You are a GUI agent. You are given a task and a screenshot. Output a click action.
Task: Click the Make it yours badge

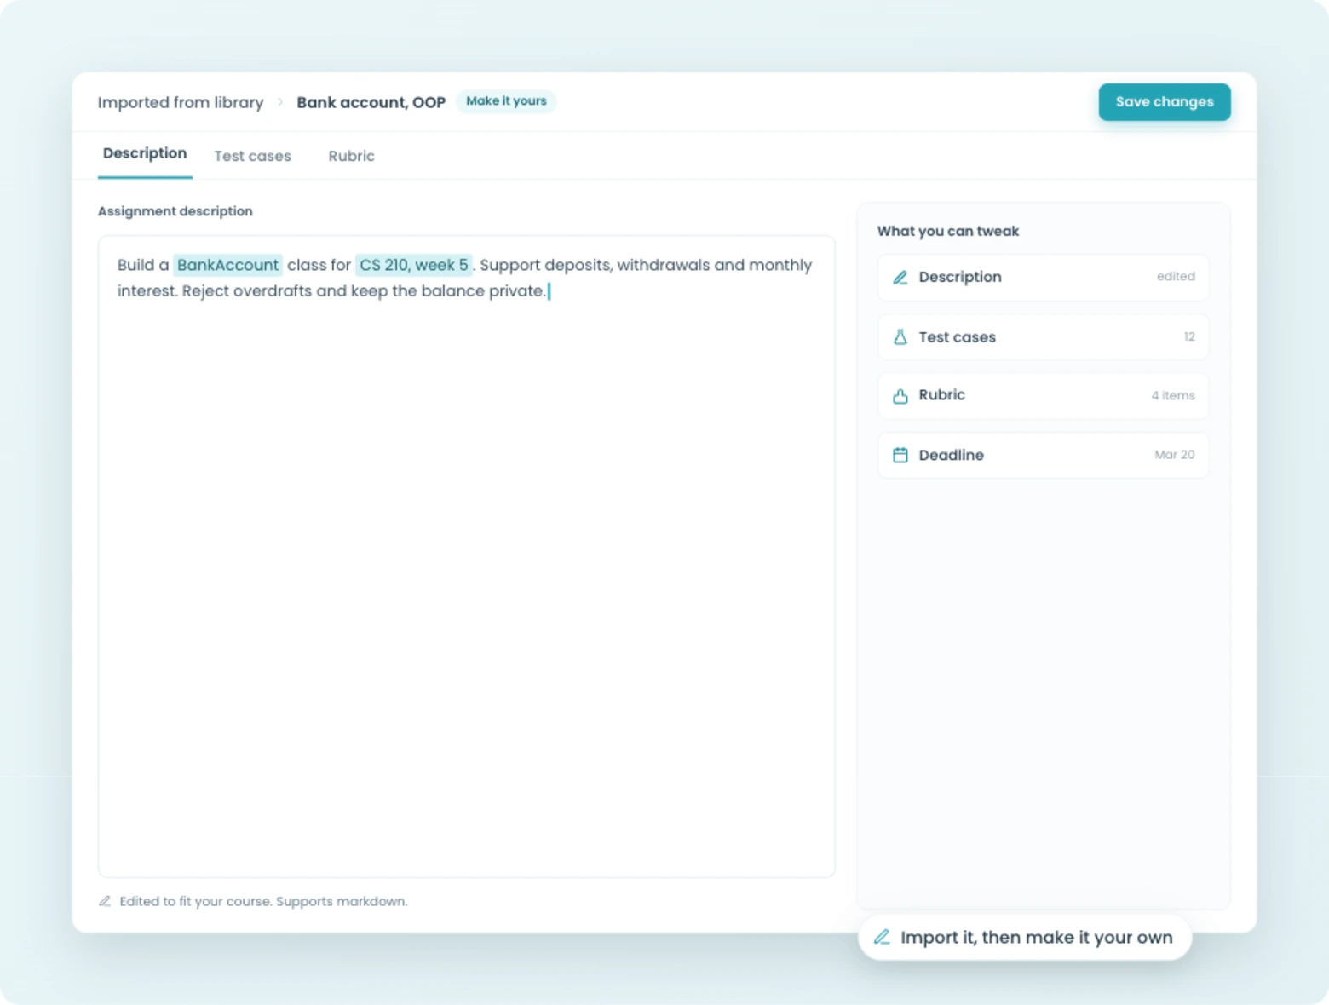[x=506, y=101]
